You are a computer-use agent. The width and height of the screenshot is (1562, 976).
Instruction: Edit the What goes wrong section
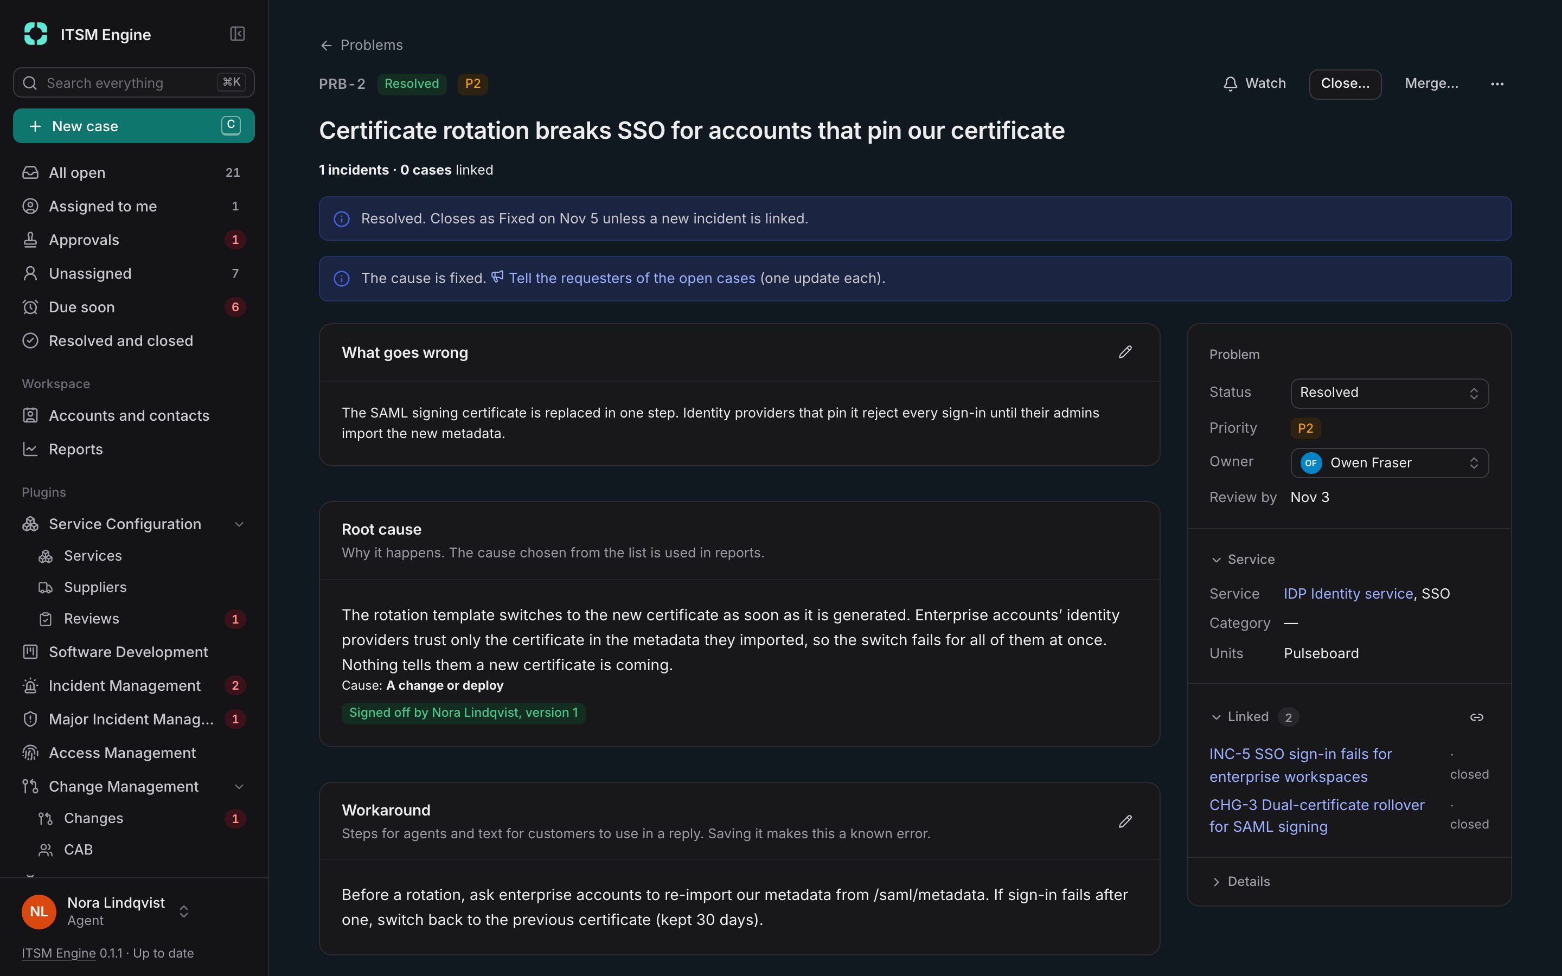pos(1125,352)
